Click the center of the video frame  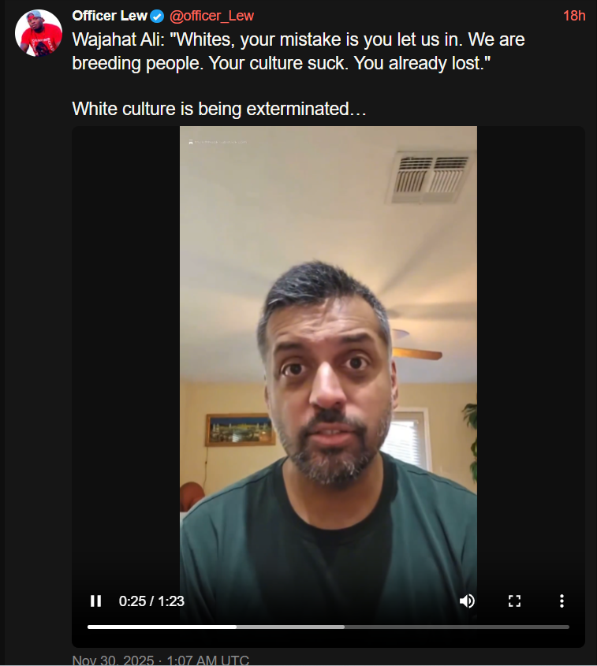coord(328,374)
